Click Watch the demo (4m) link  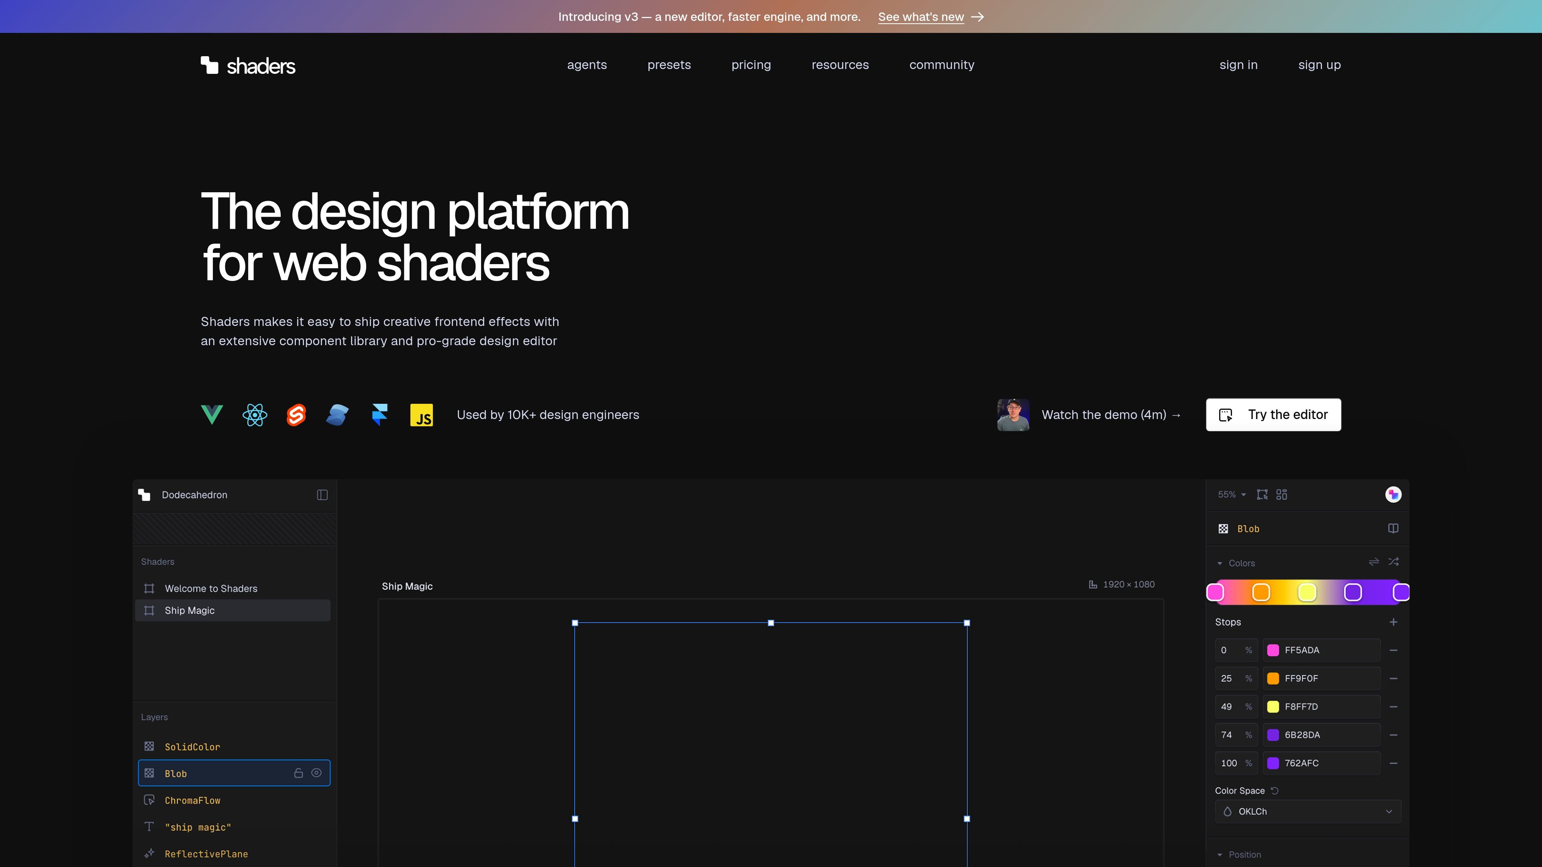click(x=1111, y=415)
